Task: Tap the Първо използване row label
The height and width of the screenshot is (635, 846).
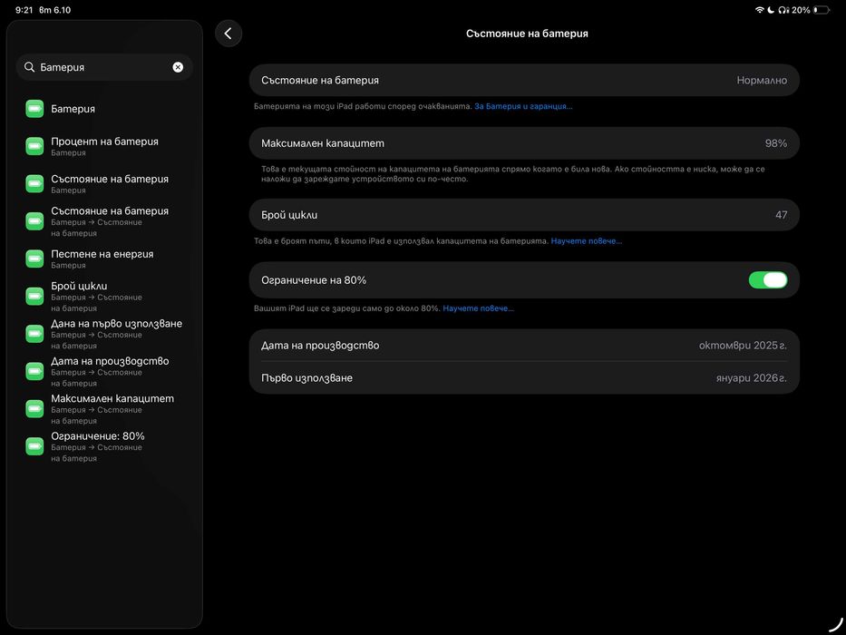Action: pos(307,378)
